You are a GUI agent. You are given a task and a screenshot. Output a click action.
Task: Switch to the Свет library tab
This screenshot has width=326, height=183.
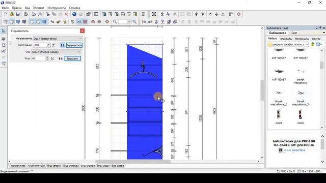point(294,33)
